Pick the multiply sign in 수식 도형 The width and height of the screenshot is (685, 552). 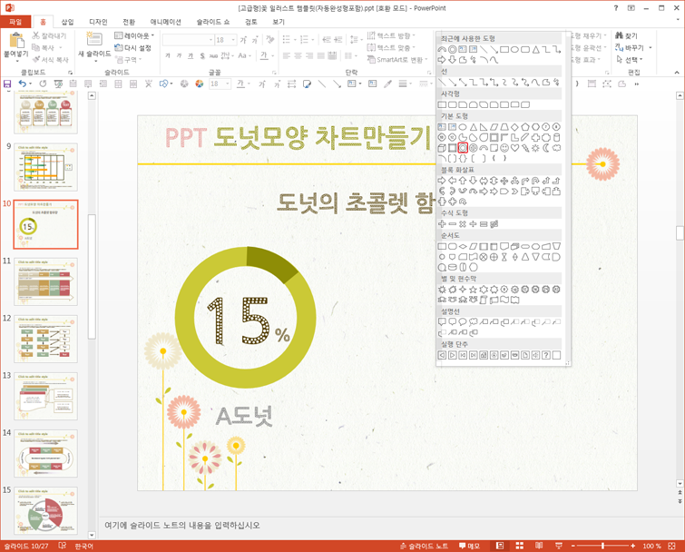tap(463, 223)
